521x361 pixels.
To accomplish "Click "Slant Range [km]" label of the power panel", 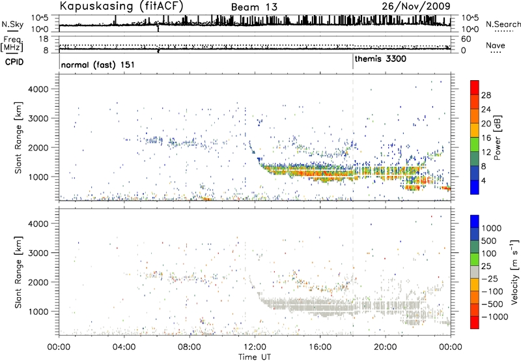I will 18,137.
